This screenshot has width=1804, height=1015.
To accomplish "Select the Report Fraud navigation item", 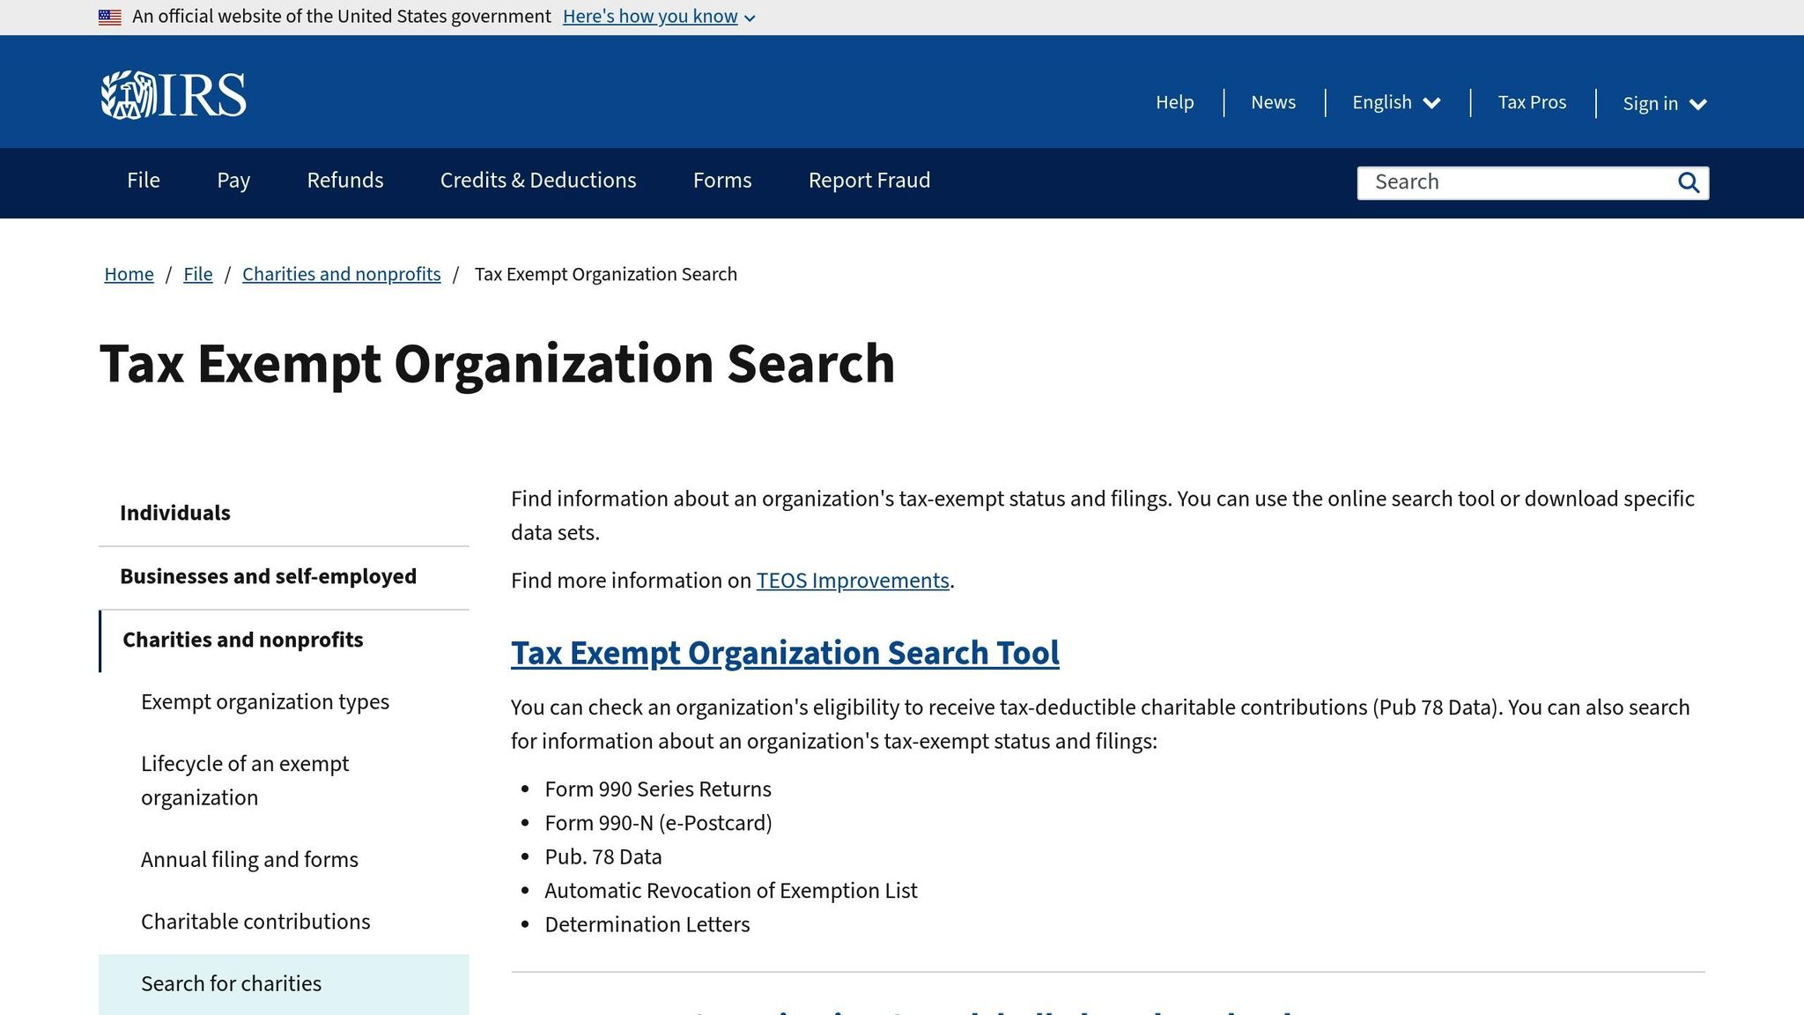I will click(x=869, y=181).
